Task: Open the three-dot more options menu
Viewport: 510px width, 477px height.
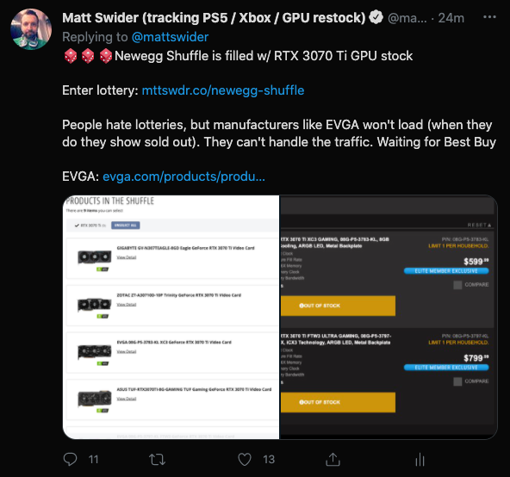Action: [489, 17]
